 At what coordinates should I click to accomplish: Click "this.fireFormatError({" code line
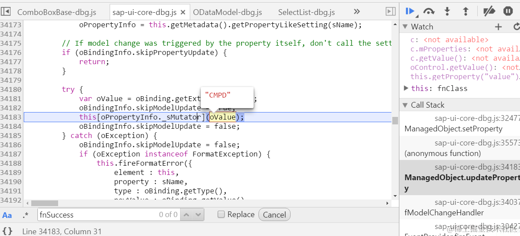(144, 163)
